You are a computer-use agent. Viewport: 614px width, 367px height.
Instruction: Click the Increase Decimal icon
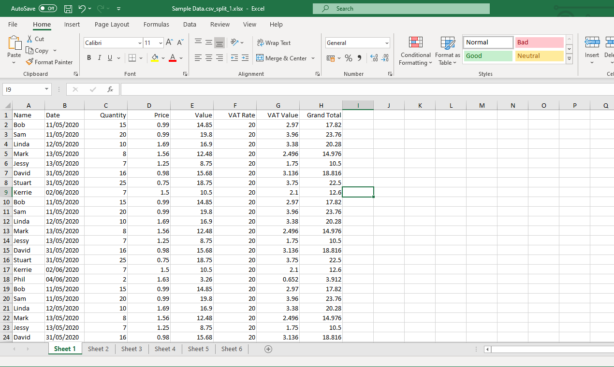click(x=374, y=58)
